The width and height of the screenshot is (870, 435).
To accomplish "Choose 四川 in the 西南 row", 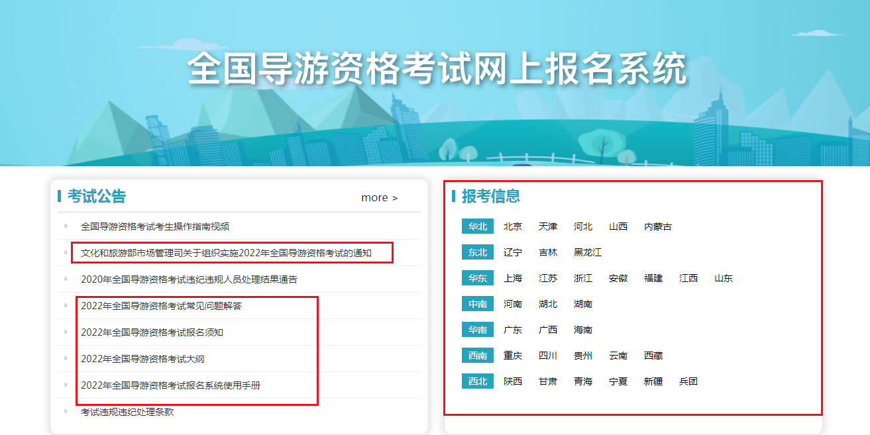I will [x=547, y=356].
